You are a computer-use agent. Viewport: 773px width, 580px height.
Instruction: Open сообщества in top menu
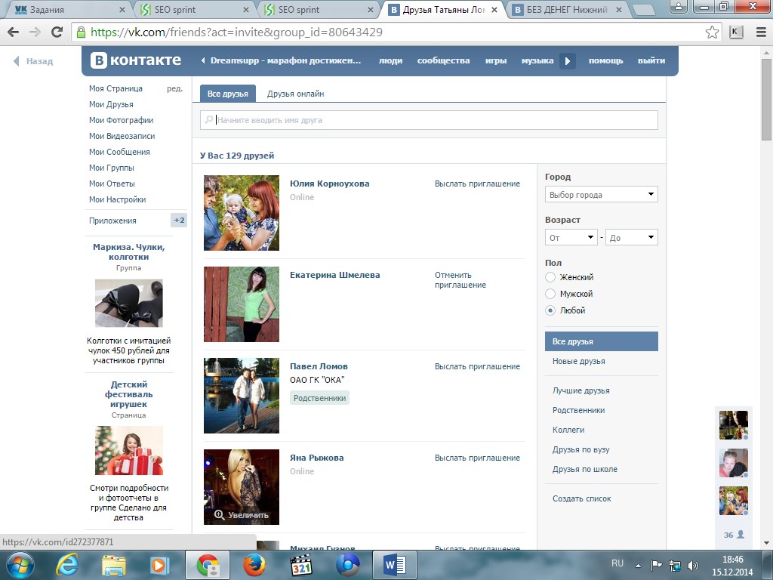[x=443, y=60]
